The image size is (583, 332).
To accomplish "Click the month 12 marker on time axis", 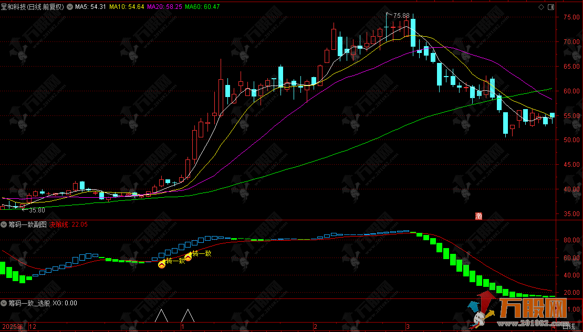I will pos(33,327).
